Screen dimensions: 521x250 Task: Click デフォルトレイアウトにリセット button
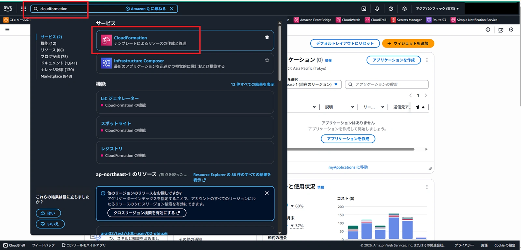pyautogui.click(x=345, y=43)
